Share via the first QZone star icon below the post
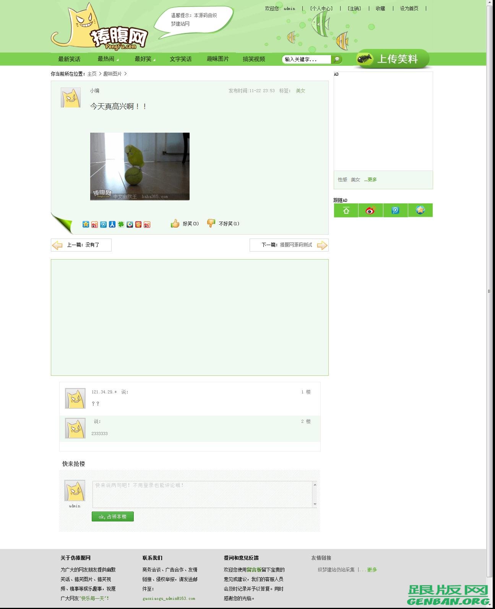 (x=86, y=224)
